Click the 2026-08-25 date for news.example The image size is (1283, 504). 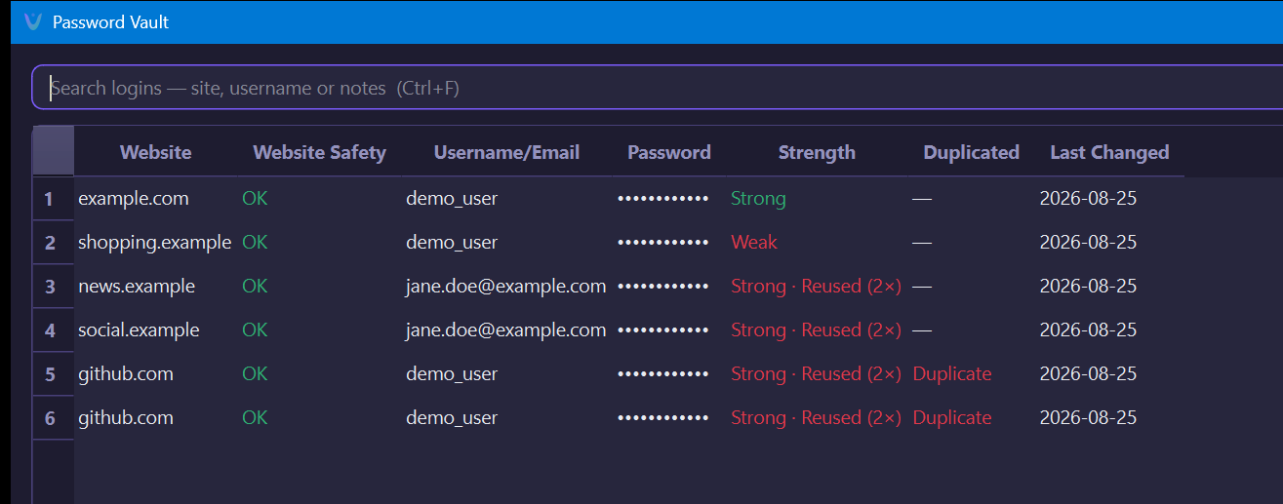coord(1088,287)
